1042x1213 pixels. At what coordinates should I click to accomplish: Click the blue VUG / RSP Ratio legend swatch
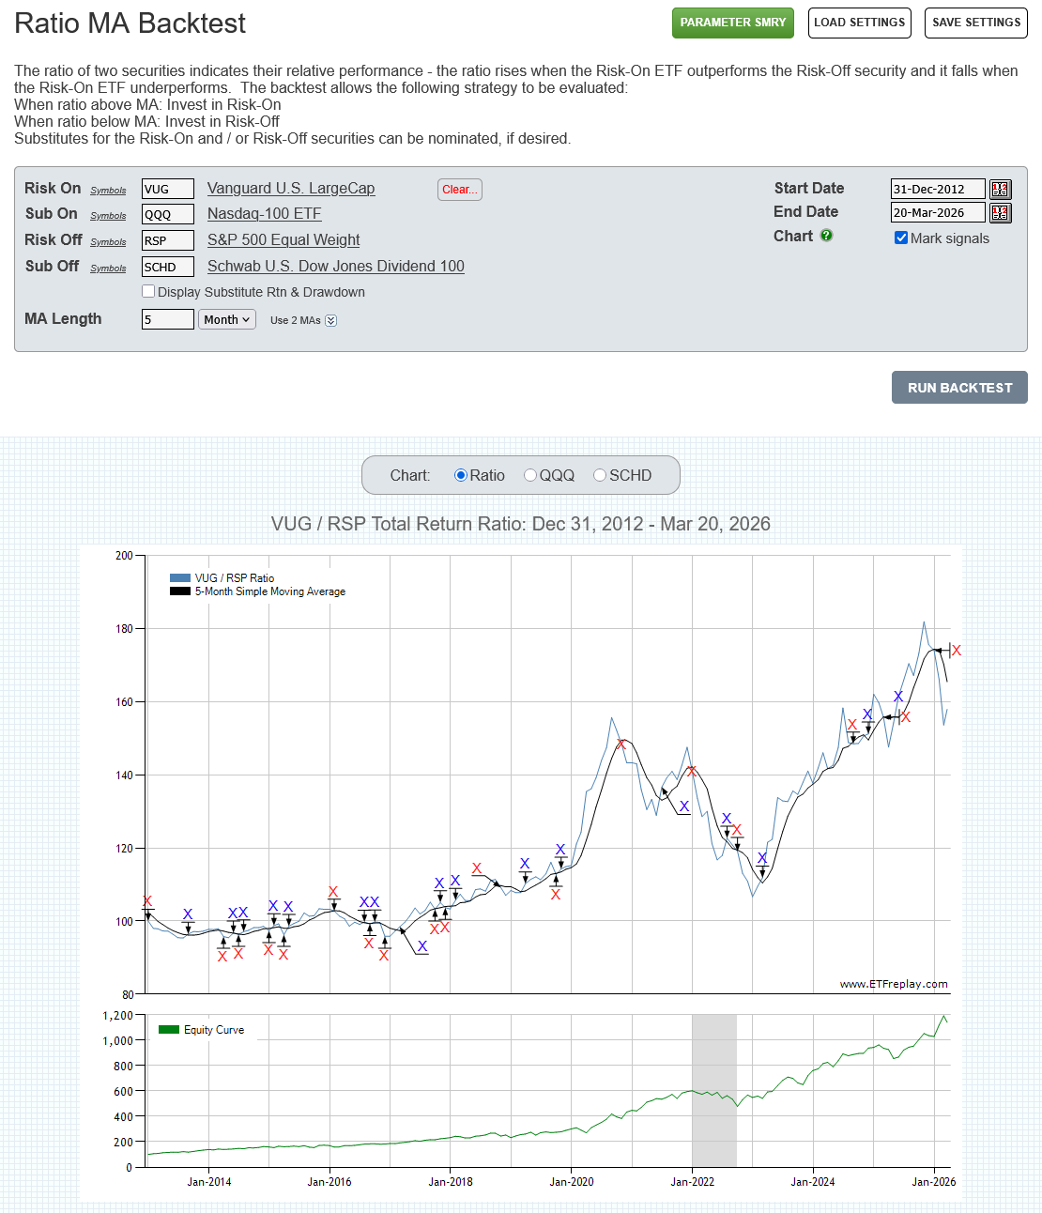(x=179, y=578)
